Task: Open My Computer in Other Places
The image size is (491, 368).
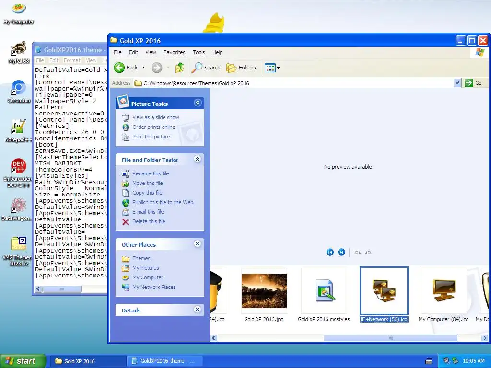Action: [148, 277]
